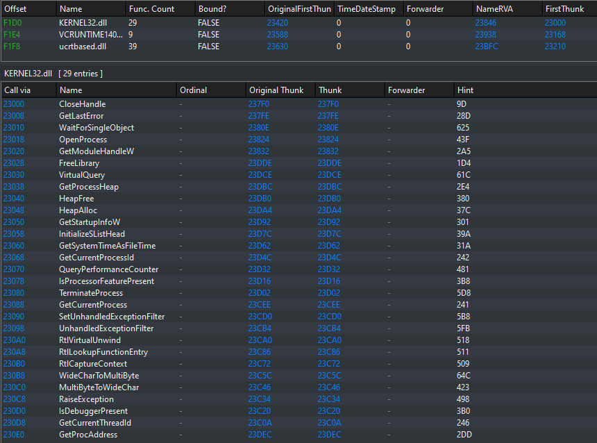This screenshot has width=597, height=443.
Task: Select the IsDebuggerPresent function entry
Action: pyautogui.click(x=93, y=411)
